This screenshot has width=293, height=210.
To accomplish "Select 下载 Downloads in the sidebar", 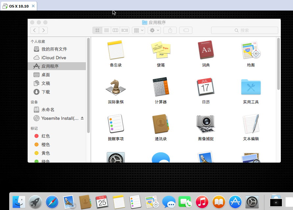I will coord(57,92).
